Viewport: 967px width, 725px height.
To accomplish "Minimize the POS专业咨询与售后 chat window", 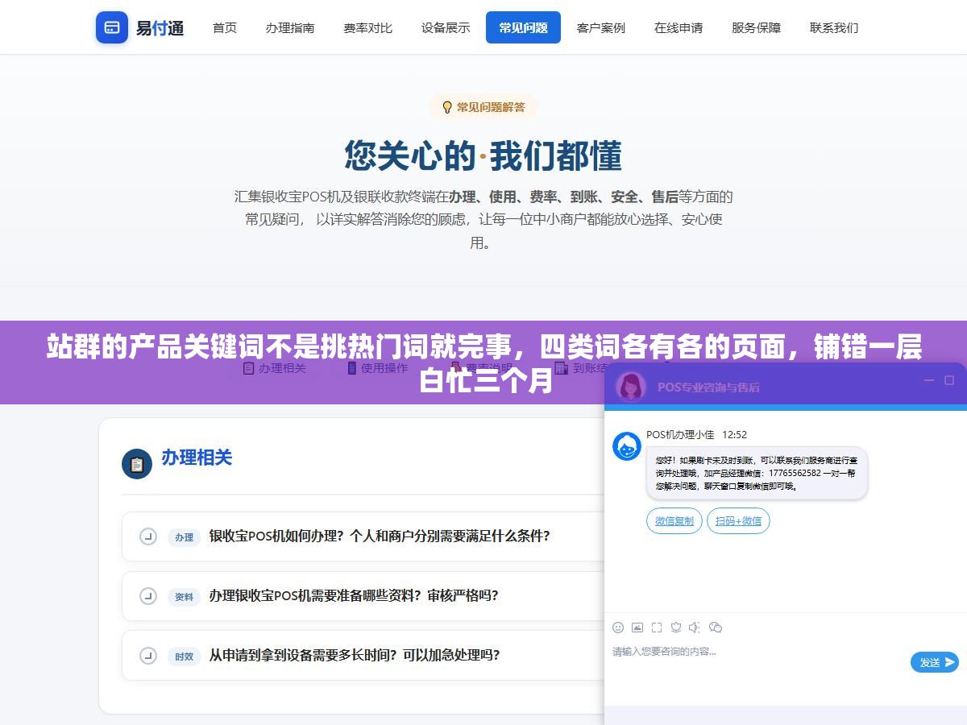I will pos(929,380).
